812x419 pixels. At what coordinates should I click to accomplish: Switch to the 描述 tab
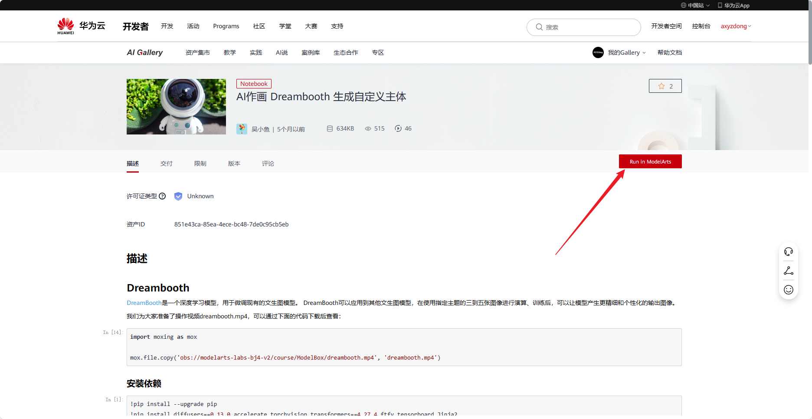(133, 164)
